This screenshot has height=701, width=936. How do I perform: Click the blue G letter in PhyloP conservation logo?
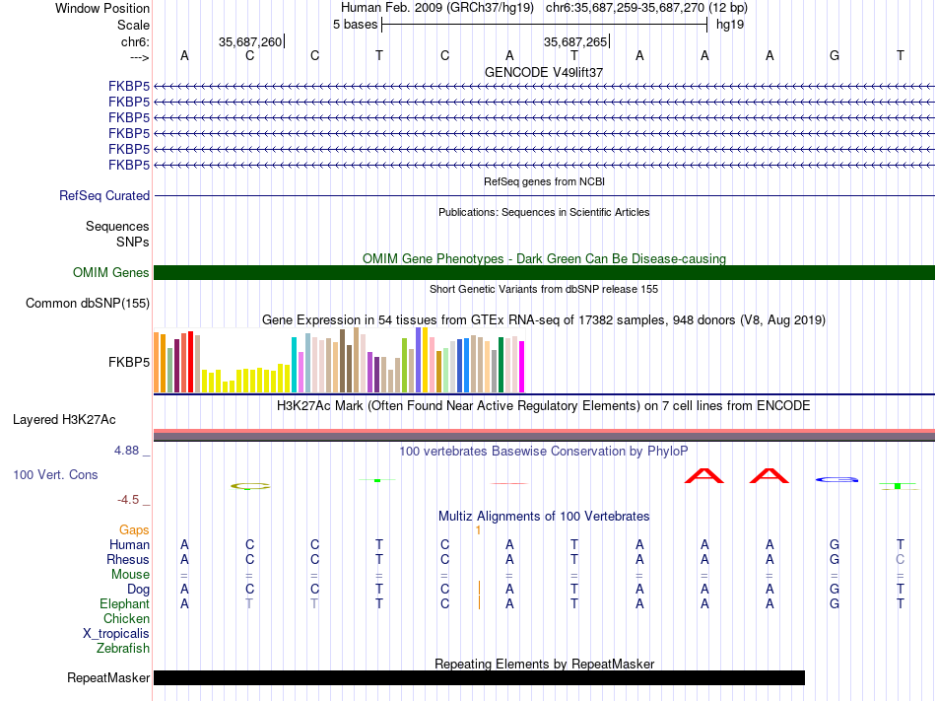pyautogui.click(x=836, y=479)
